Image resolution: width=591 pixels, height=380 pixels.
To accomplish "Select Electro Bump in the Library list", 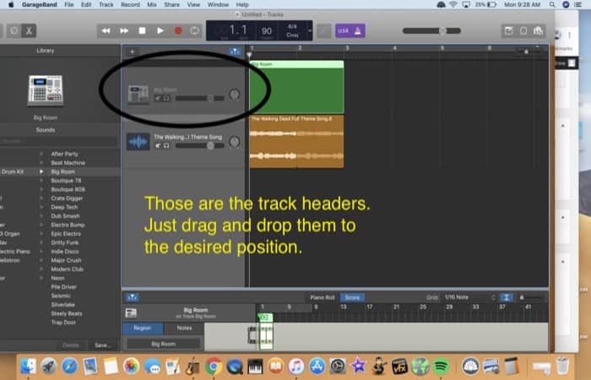I will [x=68, y=225].
